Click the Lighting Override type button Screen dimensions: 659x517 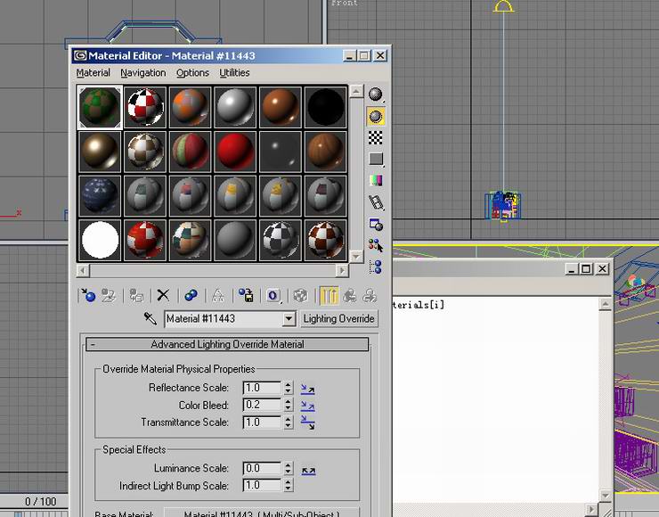click(338, 319)
